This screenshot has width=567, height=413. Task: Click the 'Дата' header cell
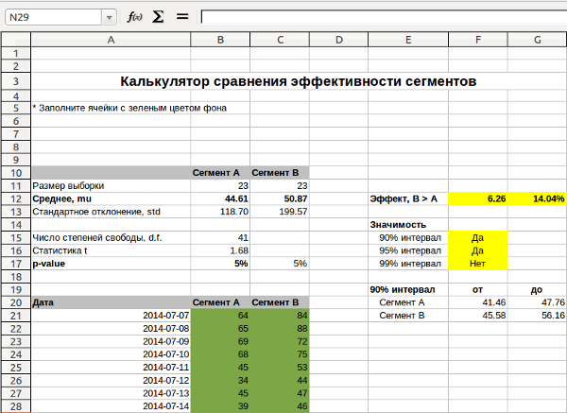pos(111,302)
